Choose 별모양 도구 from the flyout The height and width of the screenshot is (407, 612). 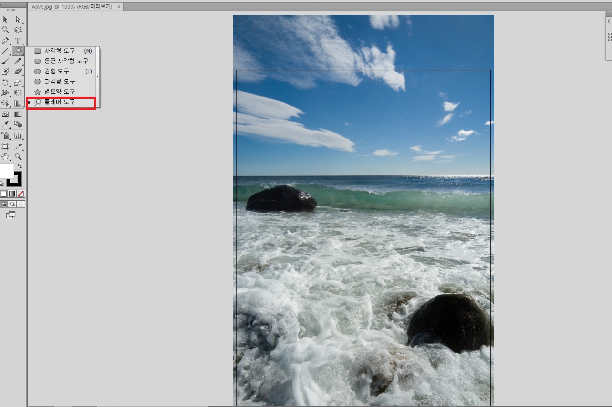pos(59,92)
